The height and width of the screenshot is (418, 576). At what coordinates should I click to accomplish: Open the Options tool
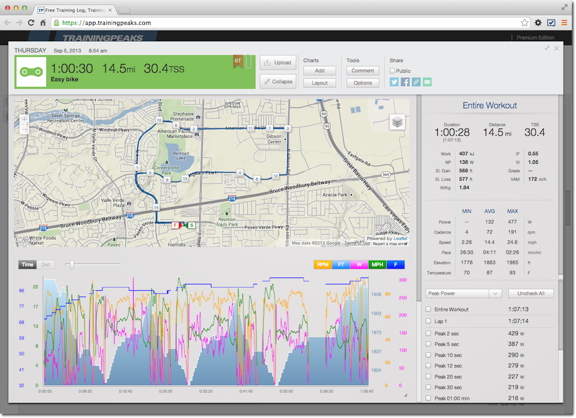362,82
